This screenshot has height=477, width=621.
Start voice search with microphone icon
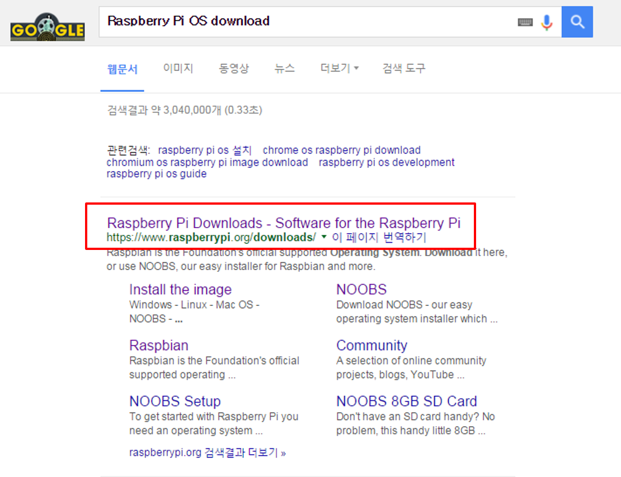(x=547, y=22)
